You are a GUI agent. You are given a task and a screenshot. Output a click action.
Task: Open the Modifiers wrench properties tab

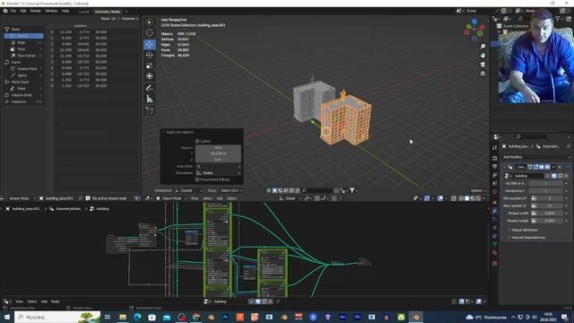[494, 211]
